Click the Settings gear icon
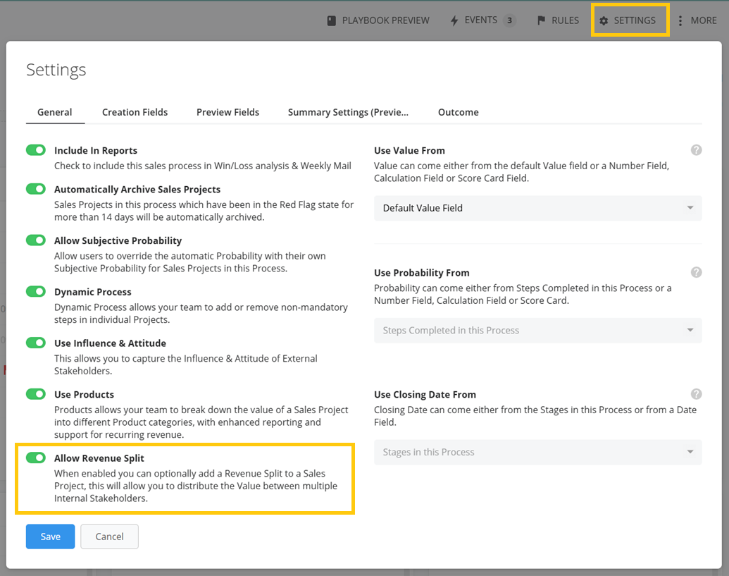 pos(604,20)
